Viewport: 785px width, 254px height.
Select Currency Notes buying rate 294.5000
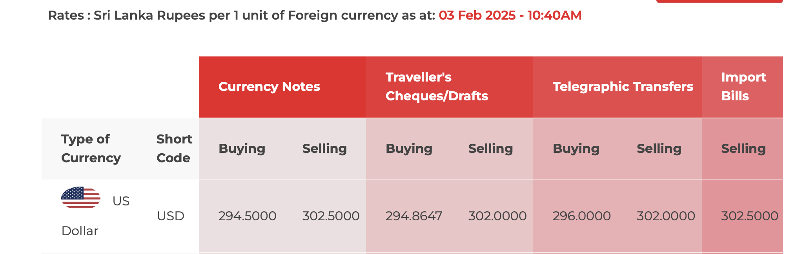[x=247, y=216]
